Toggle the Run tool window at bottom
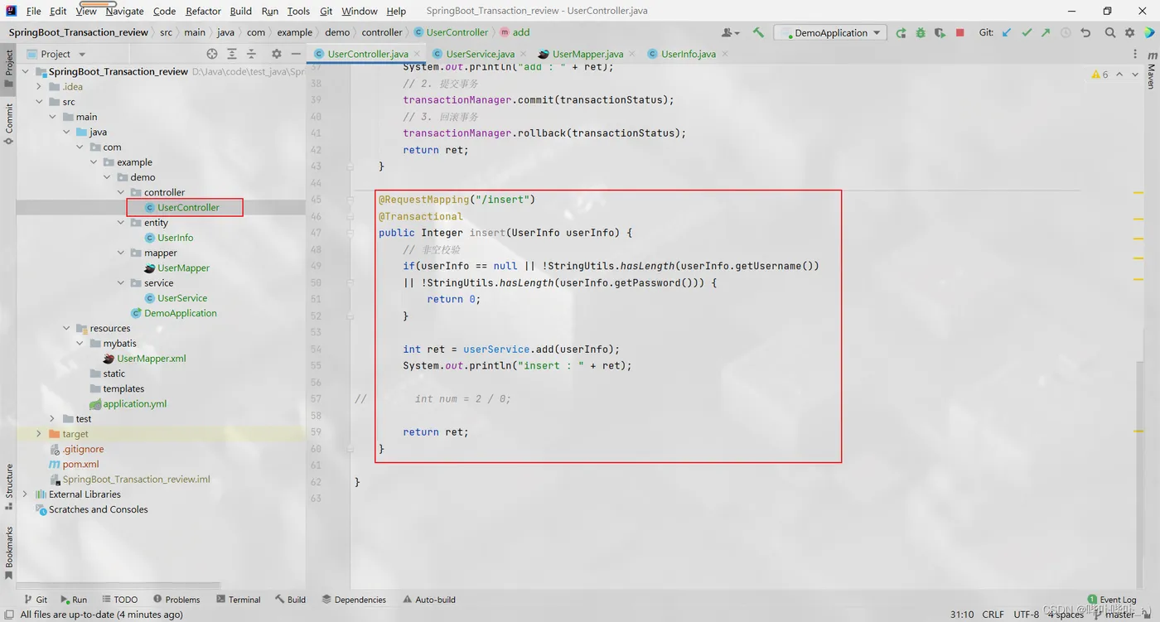 73,600
